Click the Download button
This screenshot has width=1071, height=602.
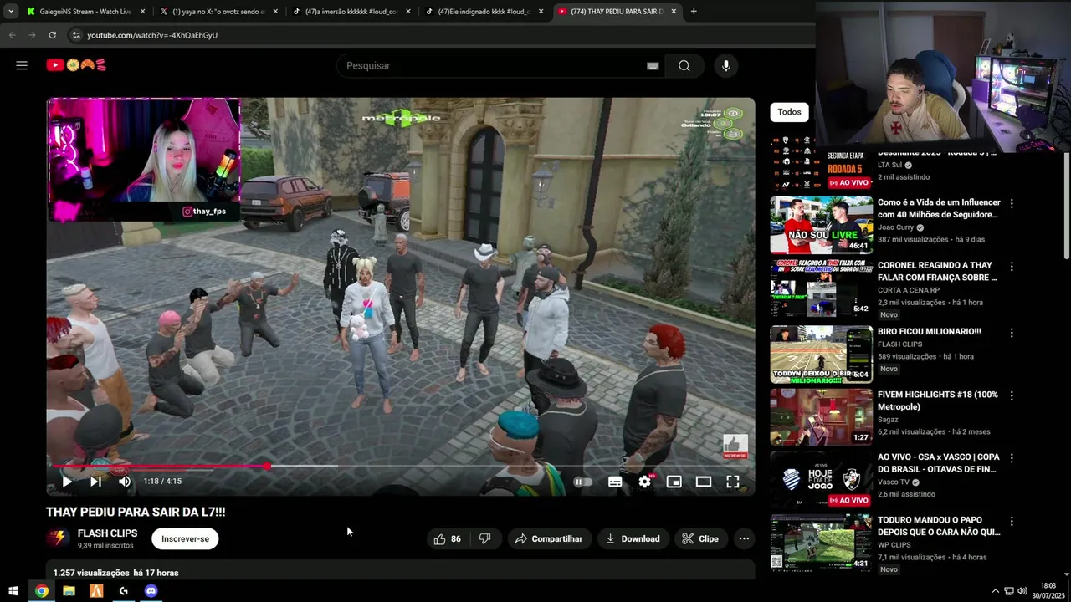pyautogui.click(x=633, y=539)
